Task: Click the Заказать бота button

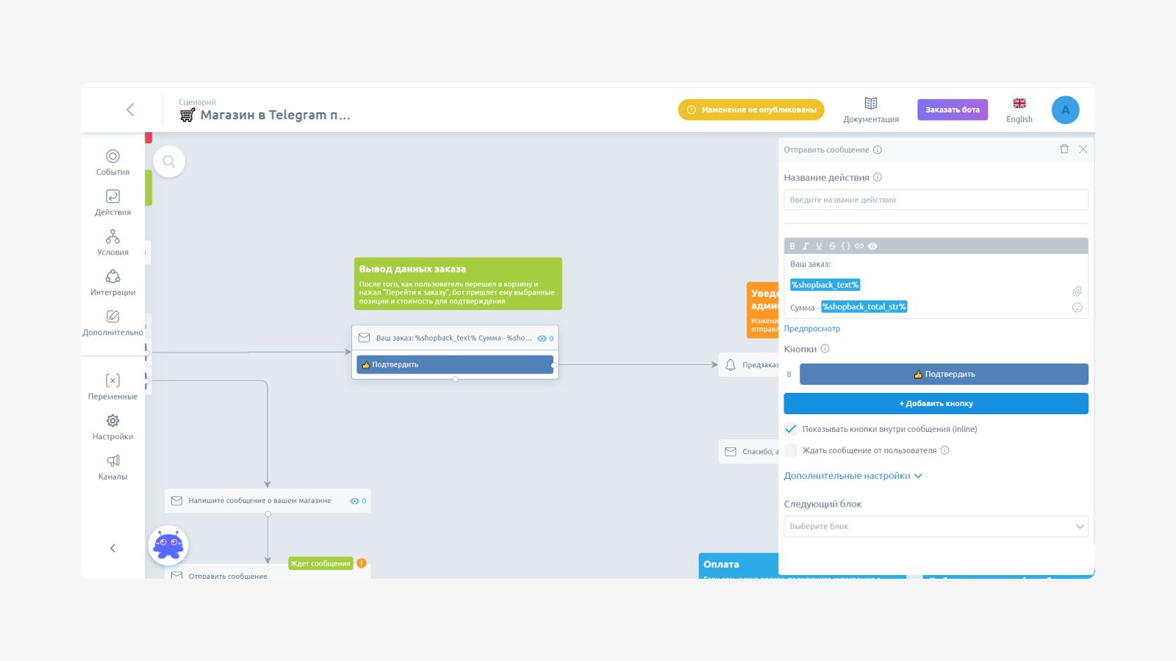Action: tap(953, 109)
